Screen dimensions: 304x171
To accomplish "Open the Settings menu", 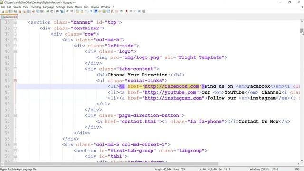I will 60,7.
